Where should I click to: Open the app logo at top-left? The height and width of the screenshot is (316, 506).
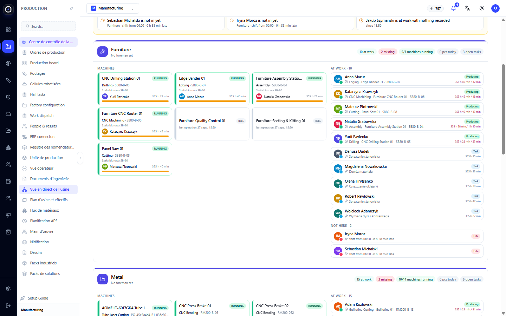[x=8, y=9]
